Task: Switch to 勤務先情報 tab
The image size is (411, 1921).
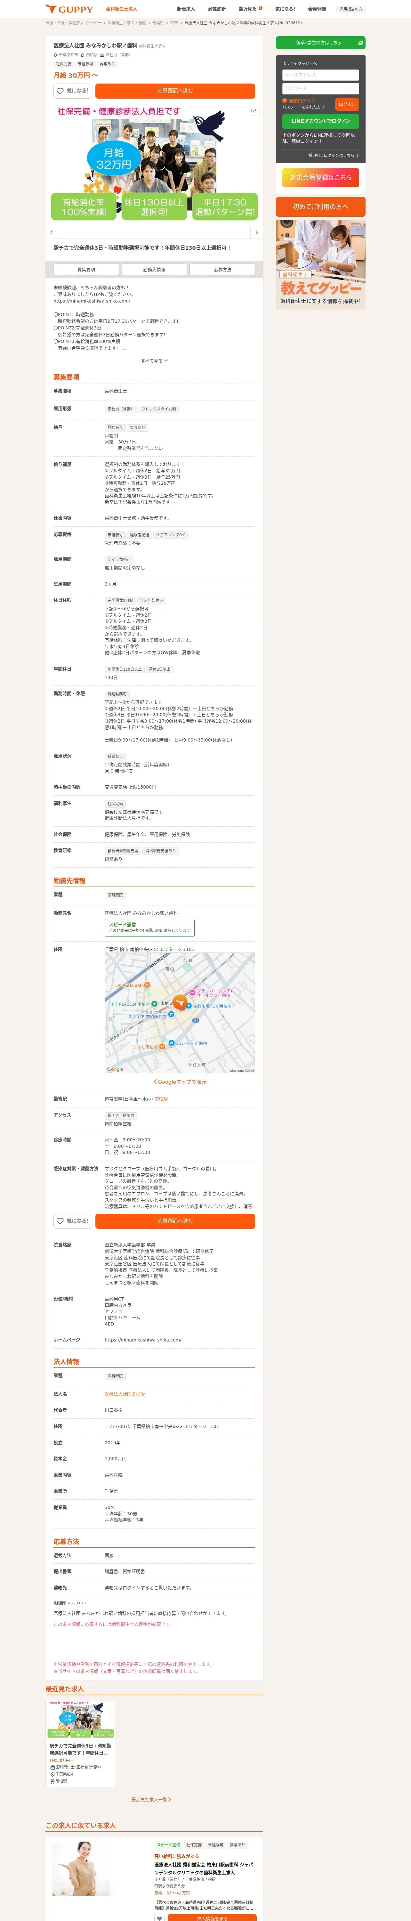Action: tap(154, 269)
